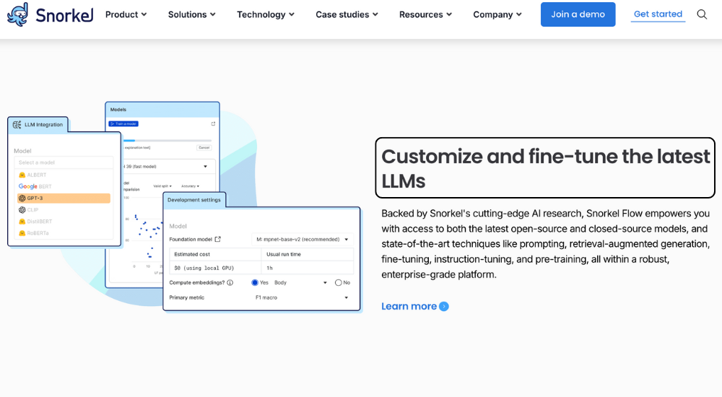Screen dimensions: 722x397
Task: Click the Snorkel wordmark
Action: coord(64,15)
